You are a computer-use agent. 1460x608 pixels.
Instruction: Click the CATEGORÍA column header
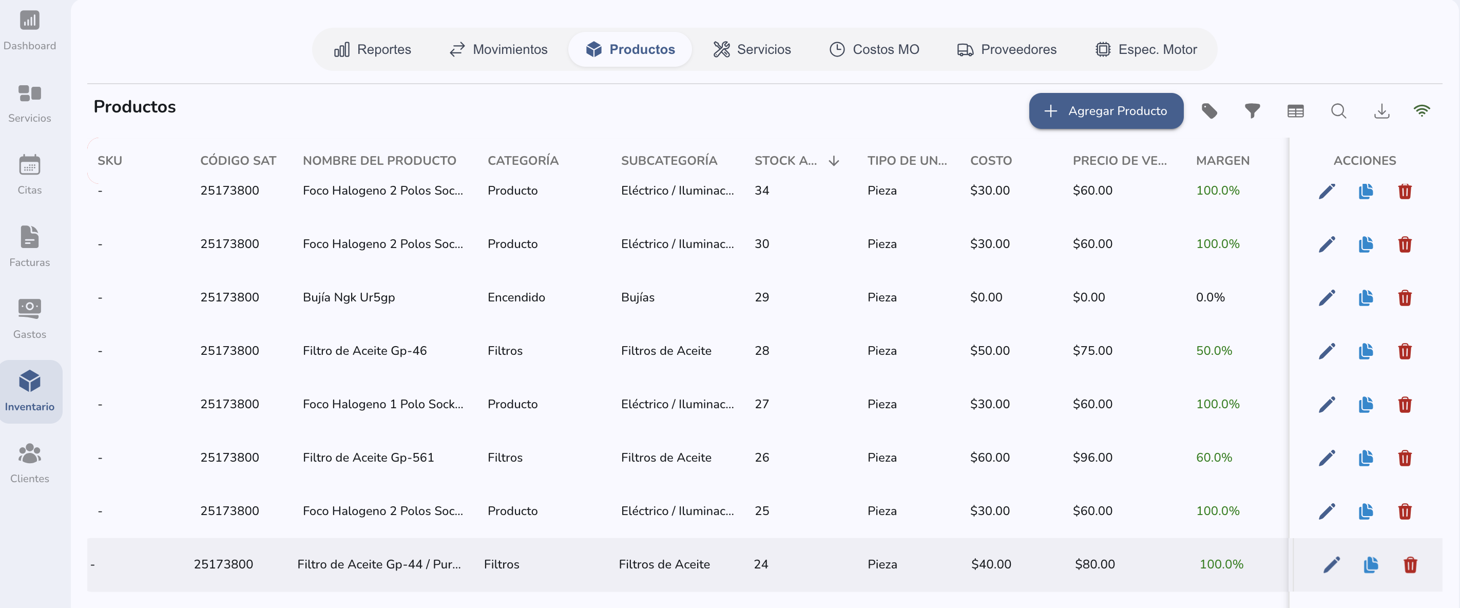[523, 161]
